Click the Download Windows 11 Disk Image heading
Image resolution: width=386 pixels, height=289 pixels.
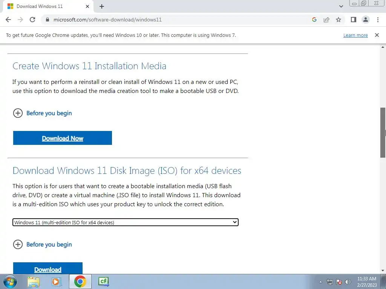click(127, 170)
